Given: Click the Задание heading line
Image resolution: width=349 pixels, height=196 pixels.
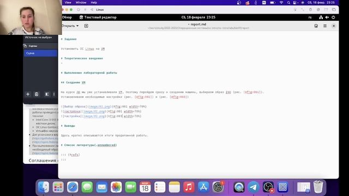Looking at the screenshot, I should tap(69, 39).
